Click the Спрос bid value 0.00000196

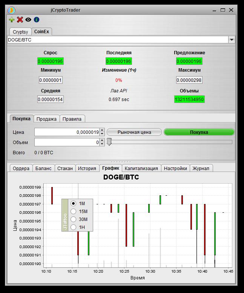[x=51, y=61]
